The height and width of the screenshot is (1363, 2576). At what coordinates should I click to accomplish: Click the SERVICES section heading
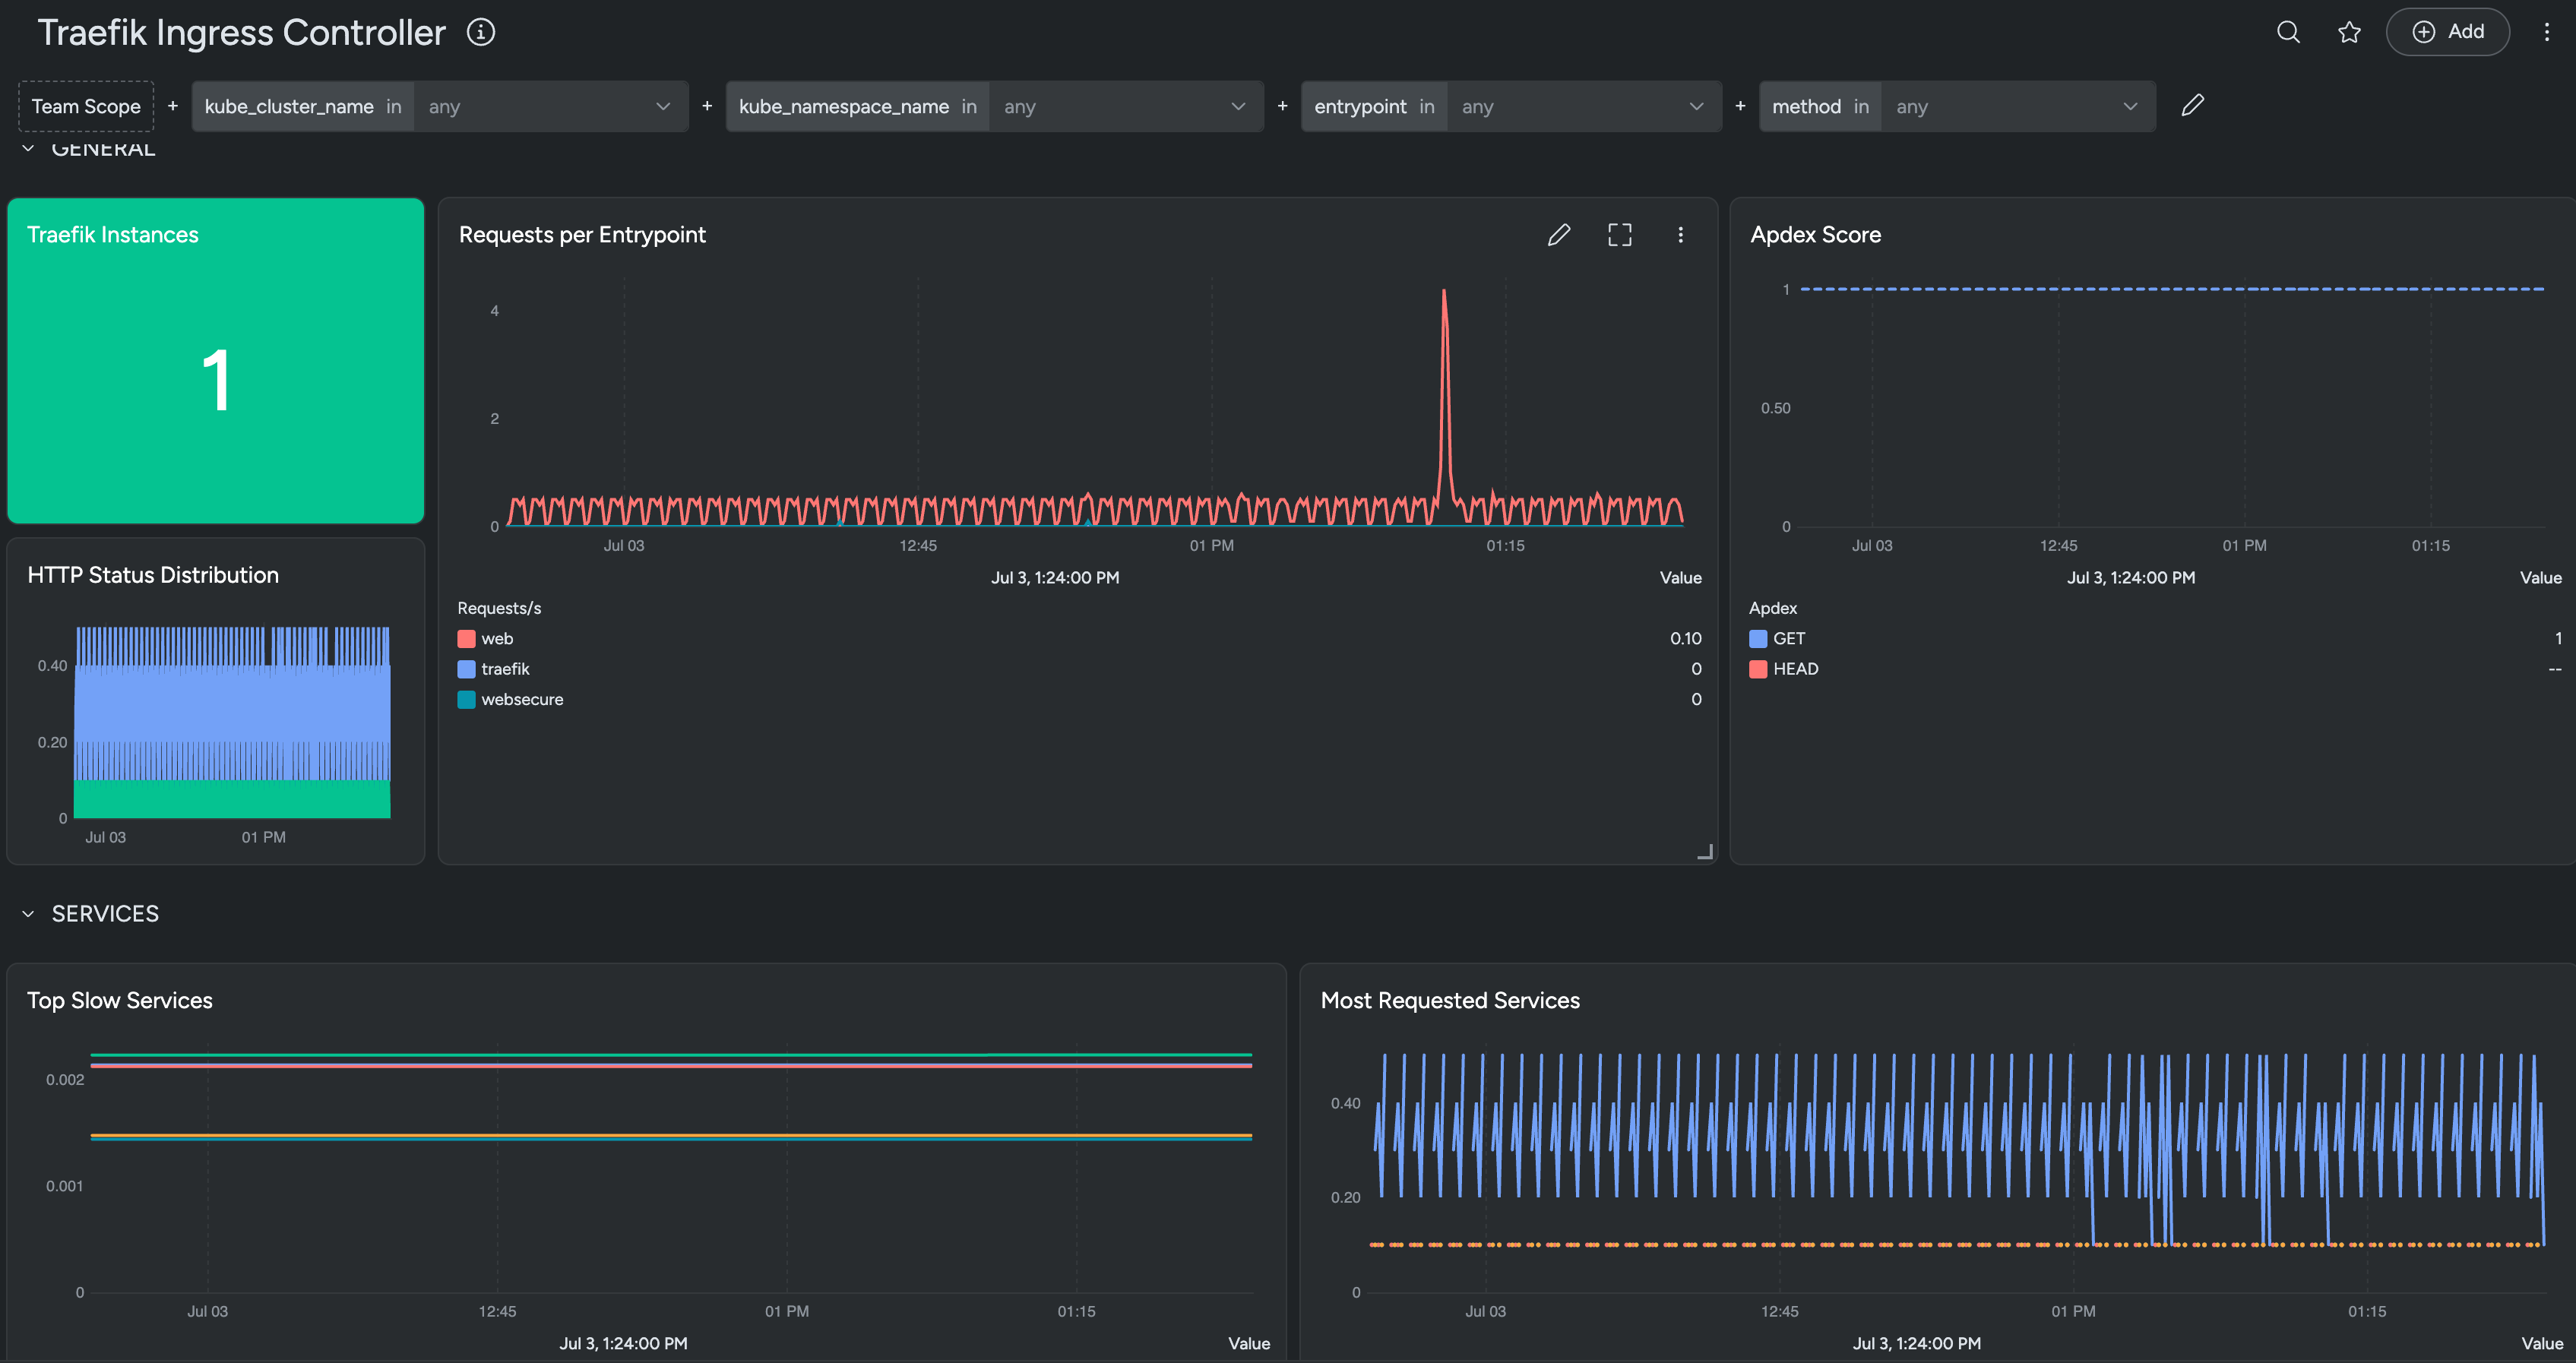point(105,914)
